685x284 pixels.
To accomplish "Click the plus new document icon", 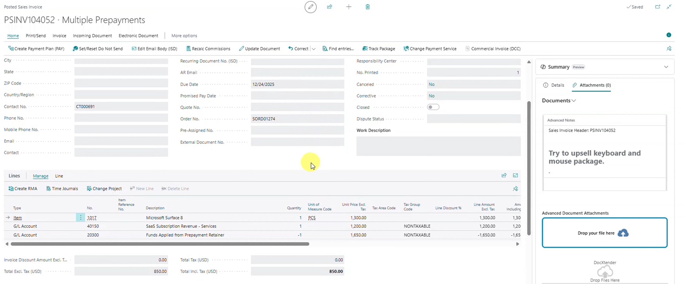I will click(x=348, y=7).
